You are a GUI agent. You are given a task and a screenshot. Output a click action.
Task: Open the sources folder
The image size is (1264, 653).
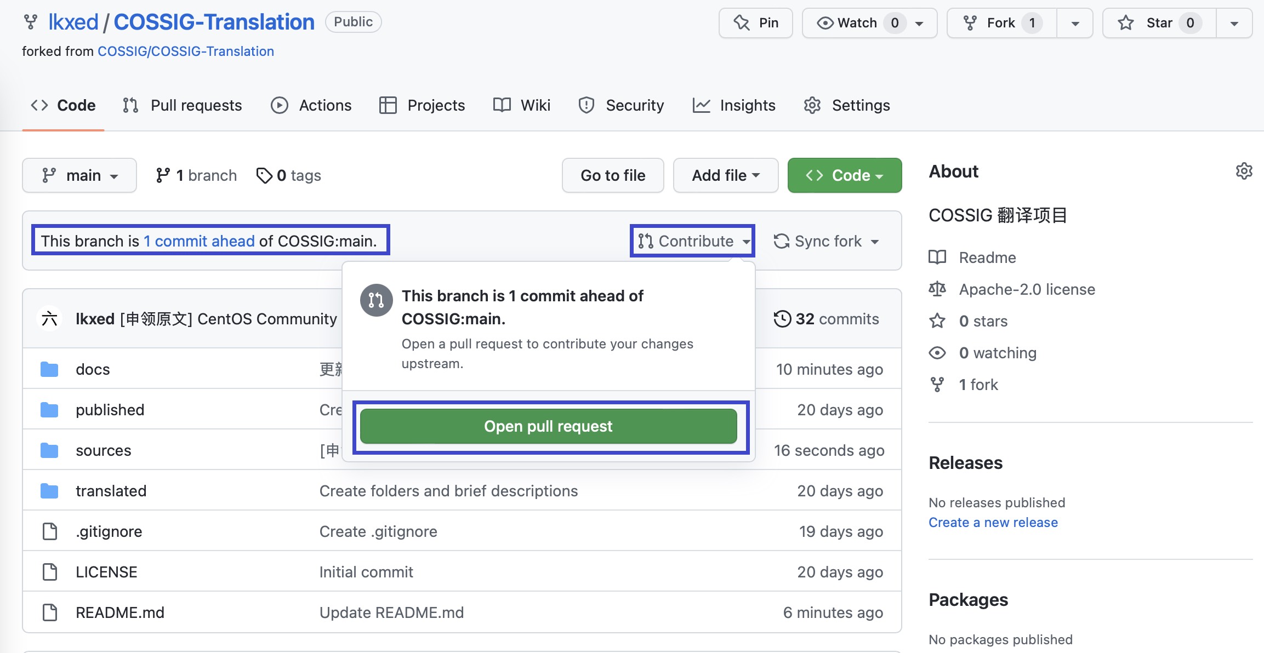(104, 450)
